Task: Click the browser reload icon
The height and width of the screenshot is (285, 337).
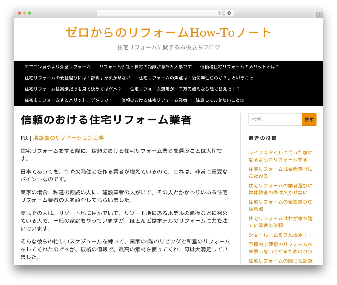Action: pyautogui.click(x=219, y=13)
